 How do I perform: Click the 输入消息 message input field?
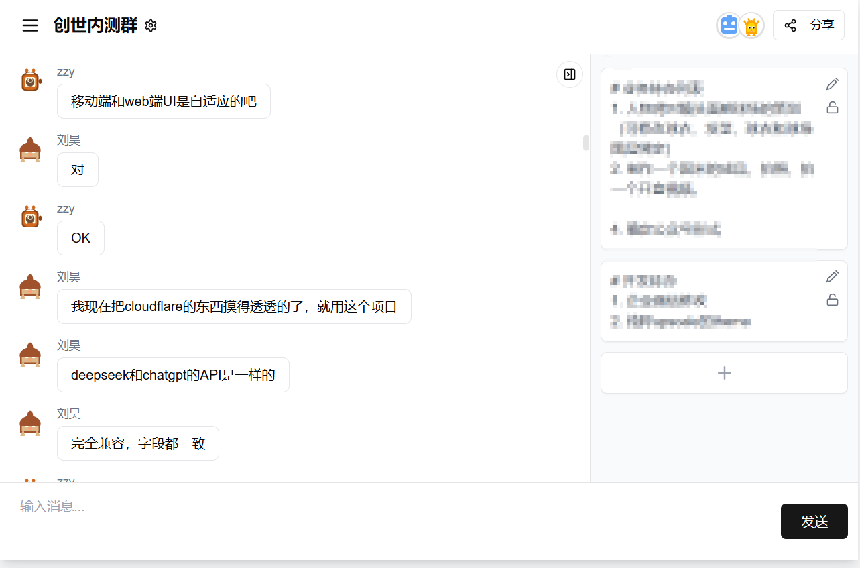(268, 506)
